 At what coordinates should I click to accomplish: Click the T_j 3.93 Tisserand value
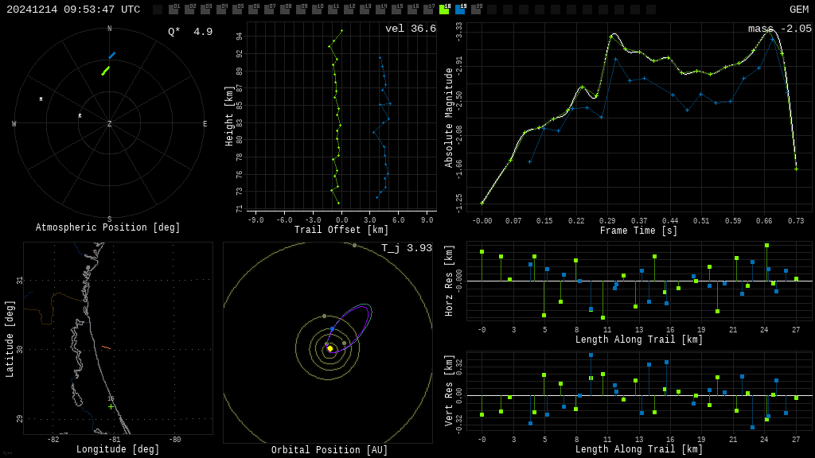tap(406, 248)
